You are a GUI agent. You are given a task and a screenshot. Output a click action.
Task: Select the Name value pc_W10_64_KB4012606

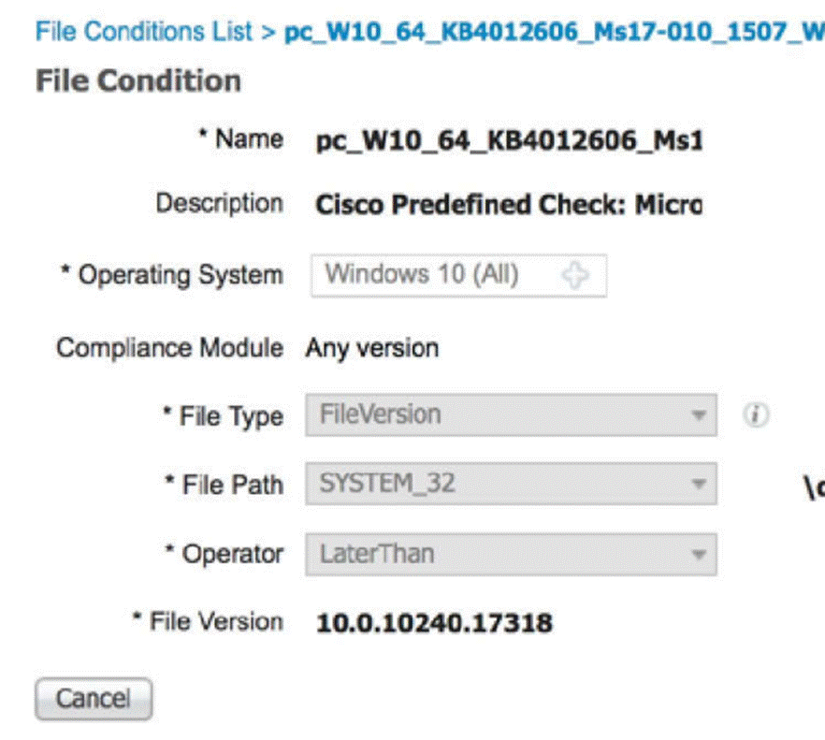(x=509, y=141)
